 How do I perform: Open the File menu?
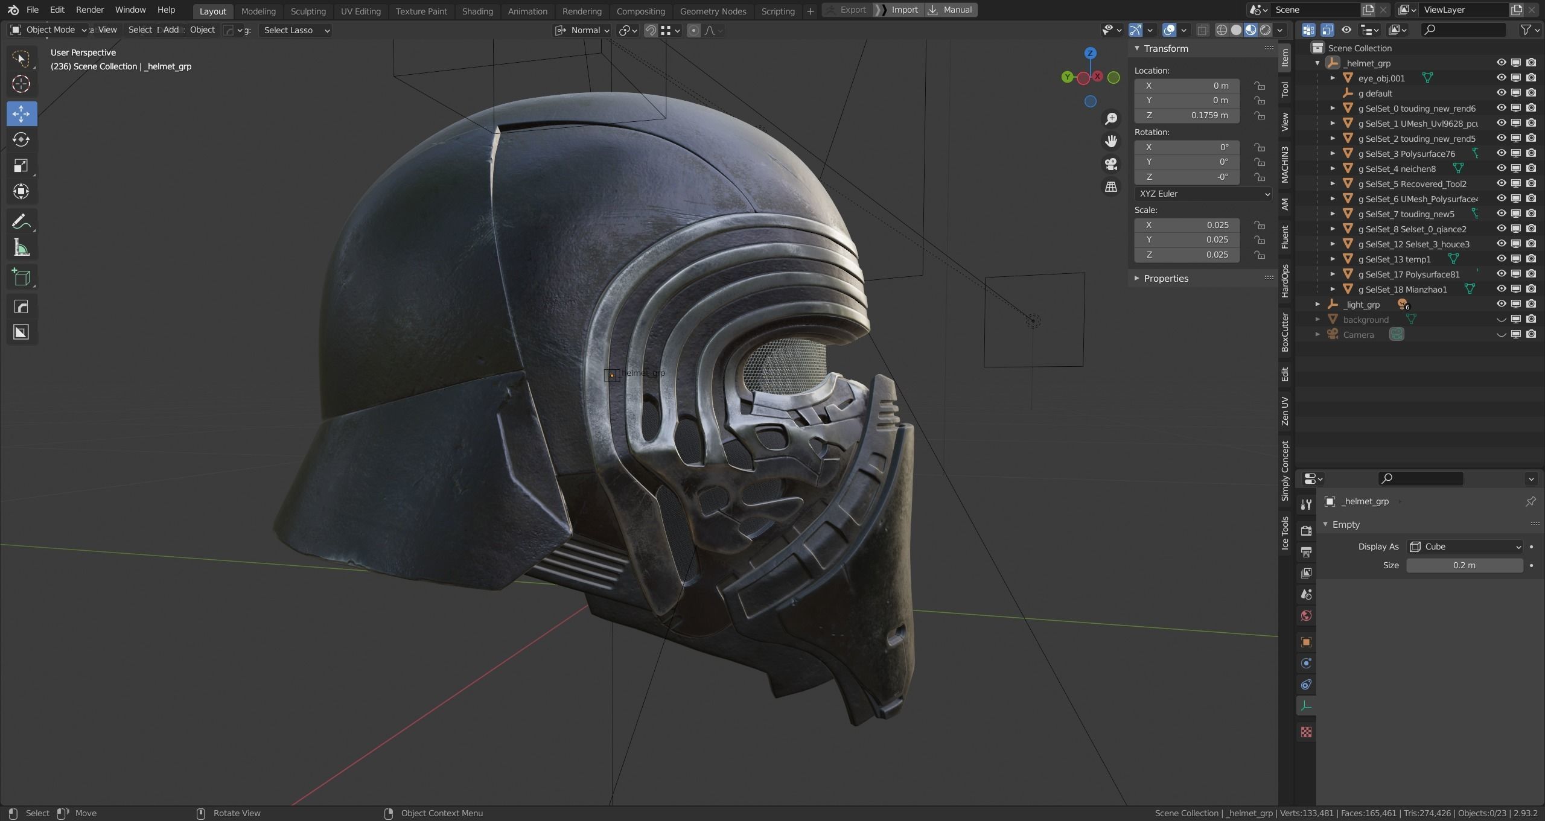point(33,10)
